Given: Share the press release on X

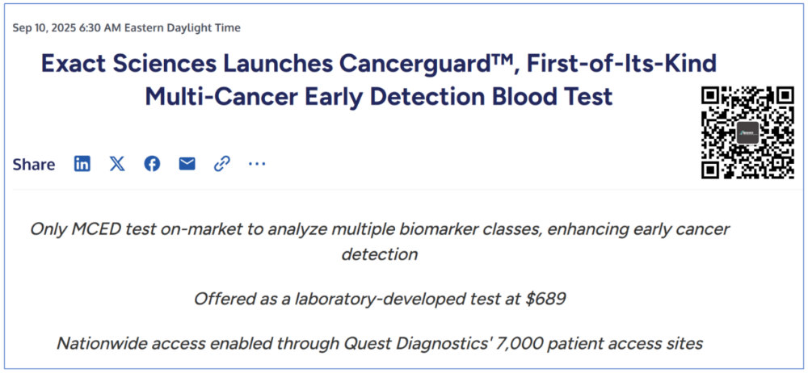Looking at the screenshot, I should pos(117,164).
